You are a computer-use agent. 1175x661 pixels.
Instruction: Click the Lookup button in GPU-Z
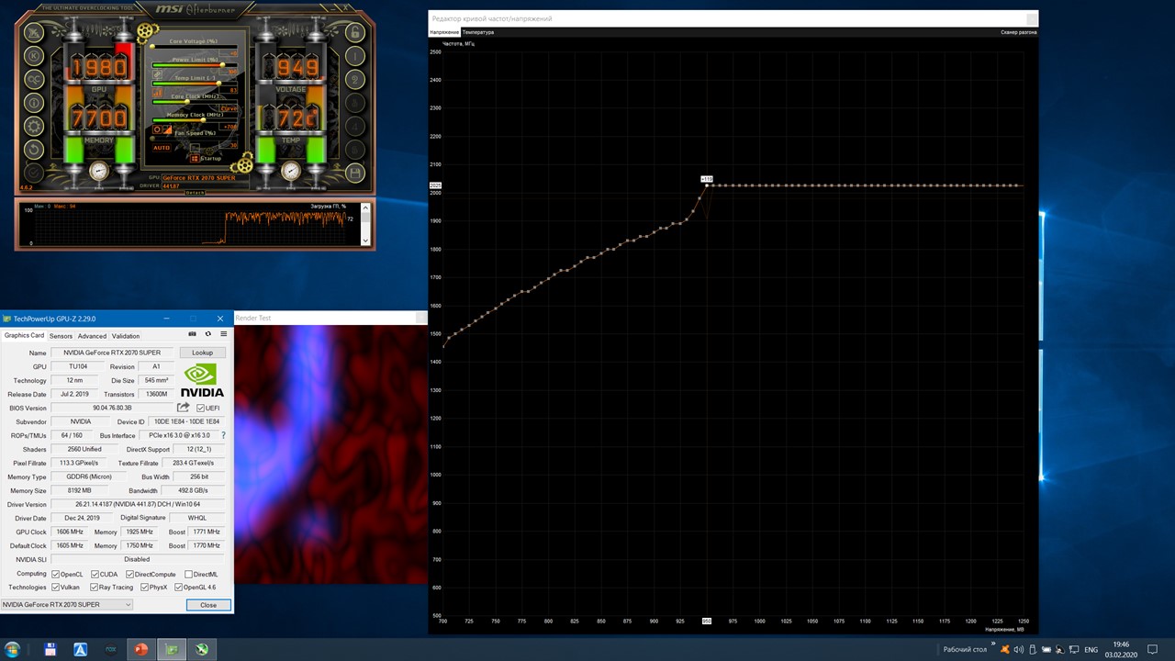click(x=202, y=353)
